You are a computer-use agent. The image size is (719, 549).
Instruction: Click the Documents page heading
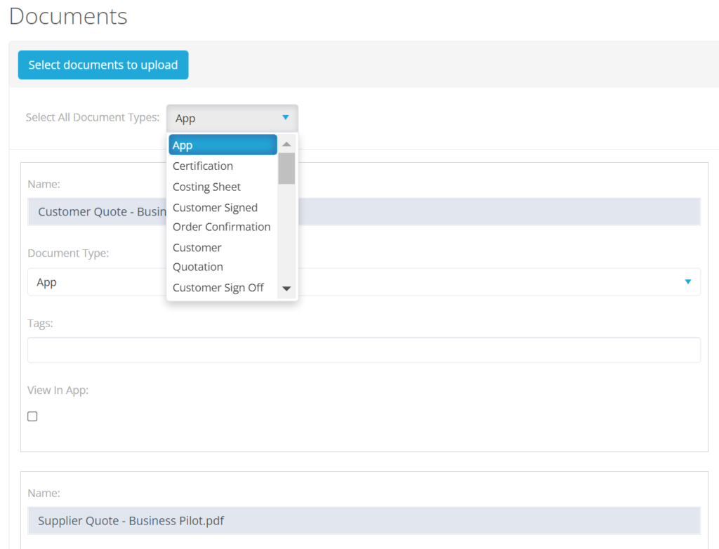click(x=68, y=16)
